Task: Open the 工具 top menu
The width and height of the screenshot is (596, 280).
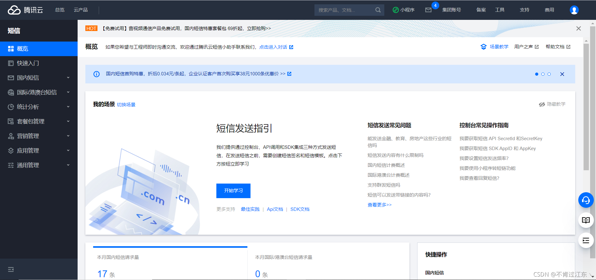Action: 500,10
